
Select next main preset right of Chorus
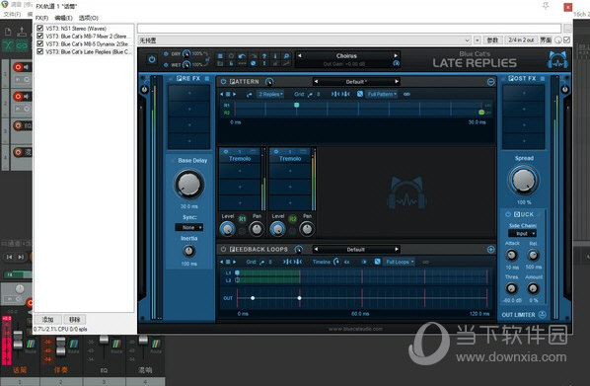(396, 55)
